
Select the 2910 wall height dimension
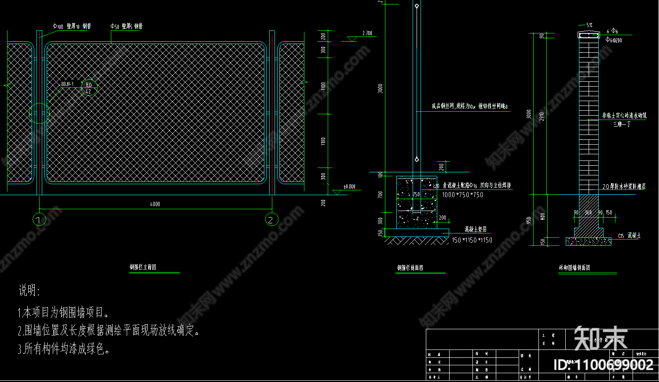tap(542, 116)
